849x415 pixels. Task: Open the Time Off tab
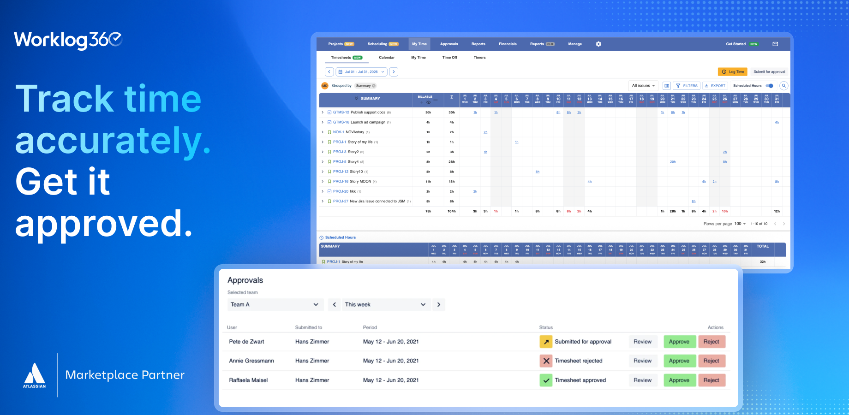coord(450,58)
